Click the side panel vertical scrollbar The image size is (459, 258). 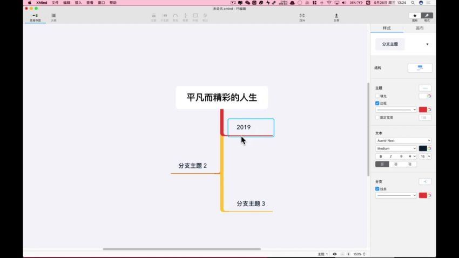[x=368, y=130]
